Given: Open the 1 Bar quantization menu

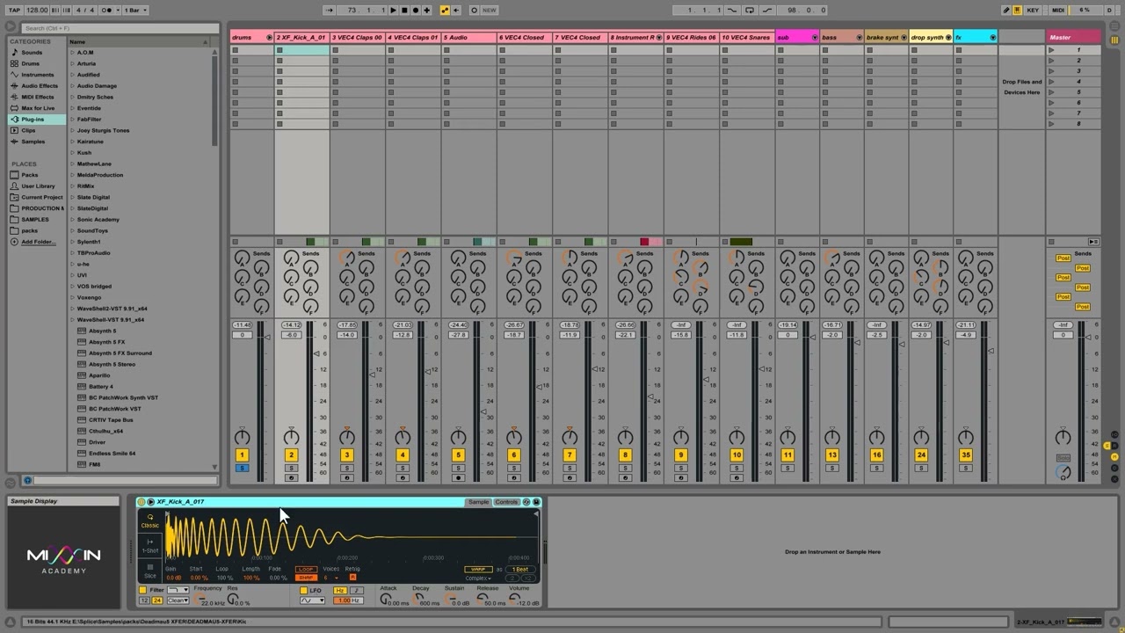Looking at the screenshot, I should pos(135,10).
